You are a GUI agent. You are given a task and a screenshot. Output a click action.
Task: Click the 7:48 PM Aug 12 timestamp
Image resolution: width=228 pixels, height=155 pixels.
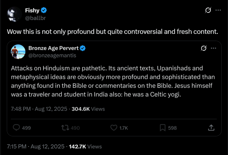click(x=39, y=109)
